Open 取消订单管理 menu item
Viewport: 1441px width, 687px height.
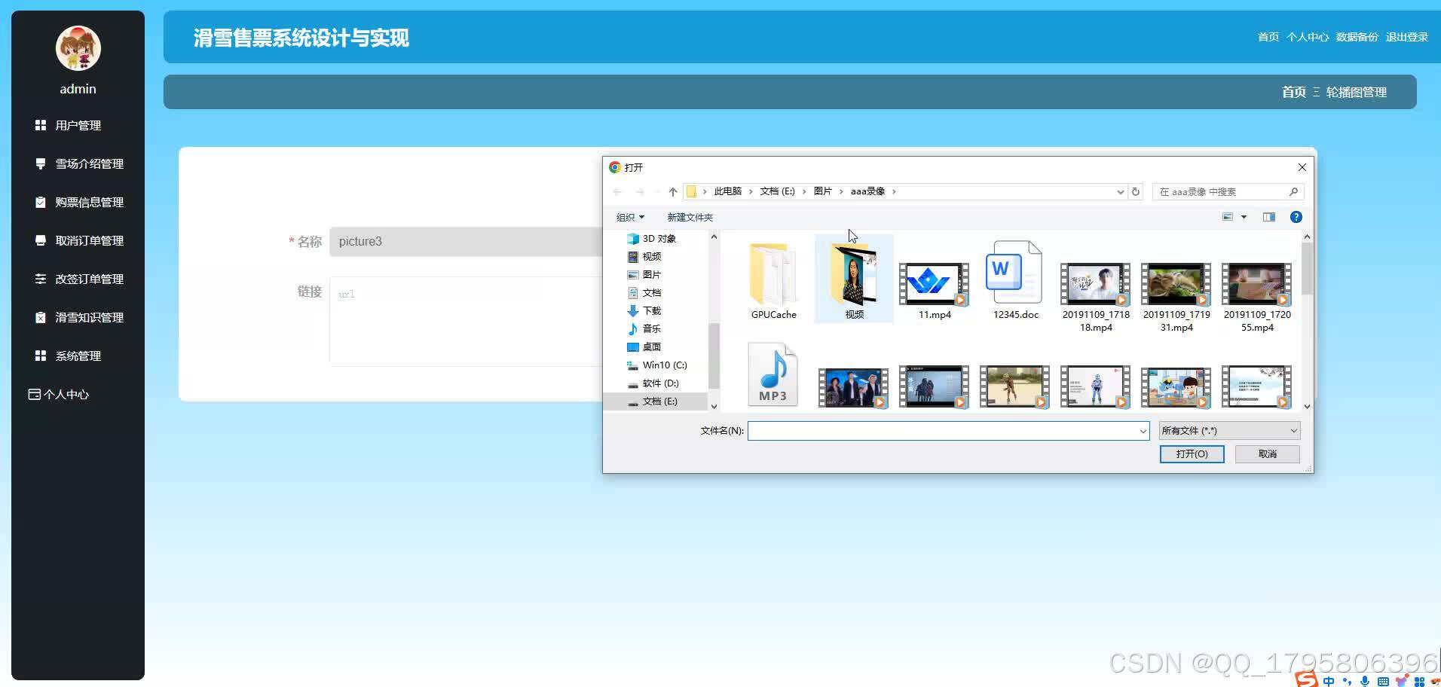[x=78, y=240]
